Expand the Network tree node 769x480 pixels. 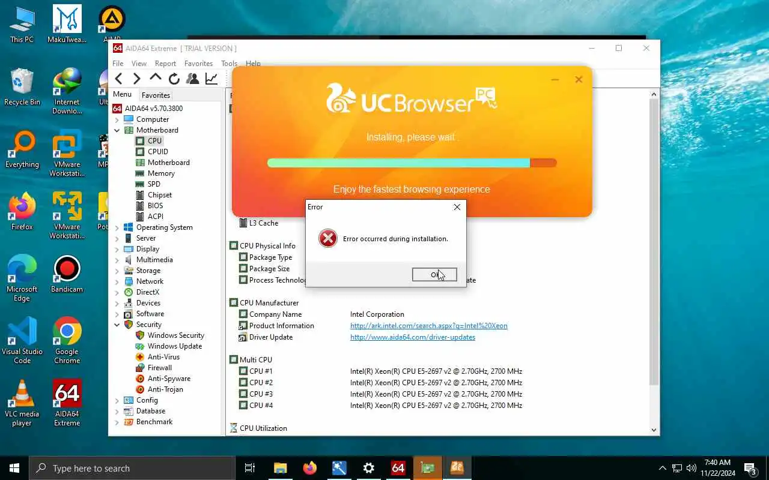(117, 281)
